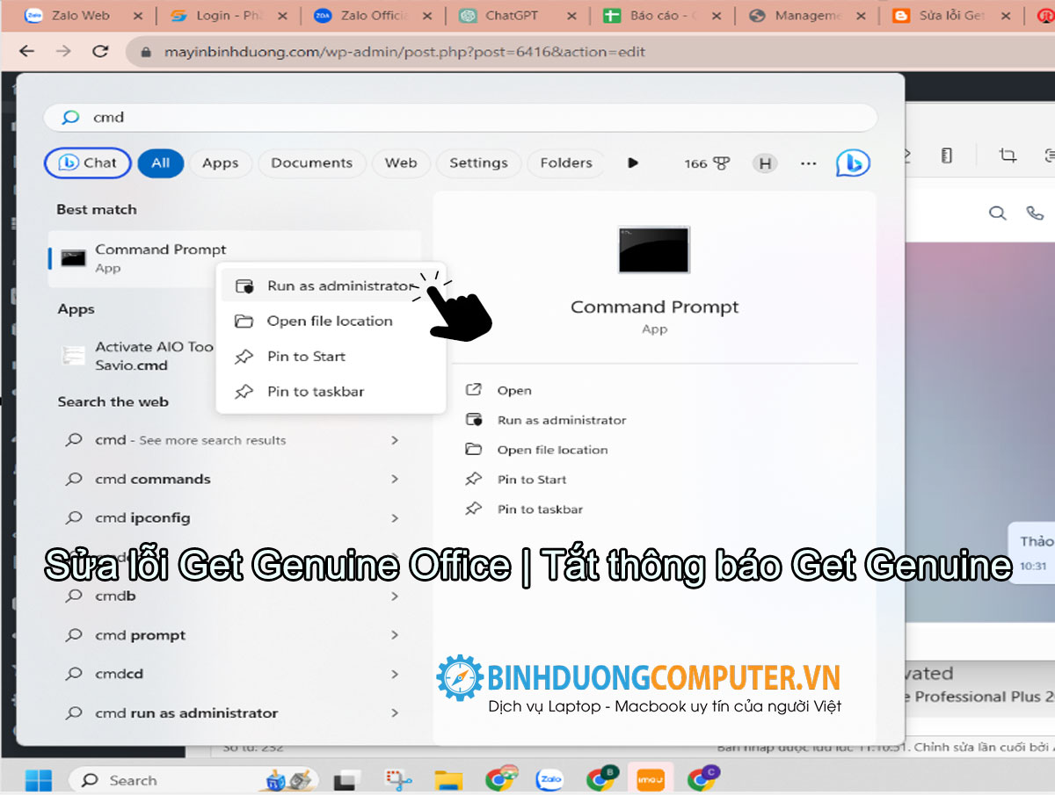Open the orange imou taskbar app

coord(651,779)
